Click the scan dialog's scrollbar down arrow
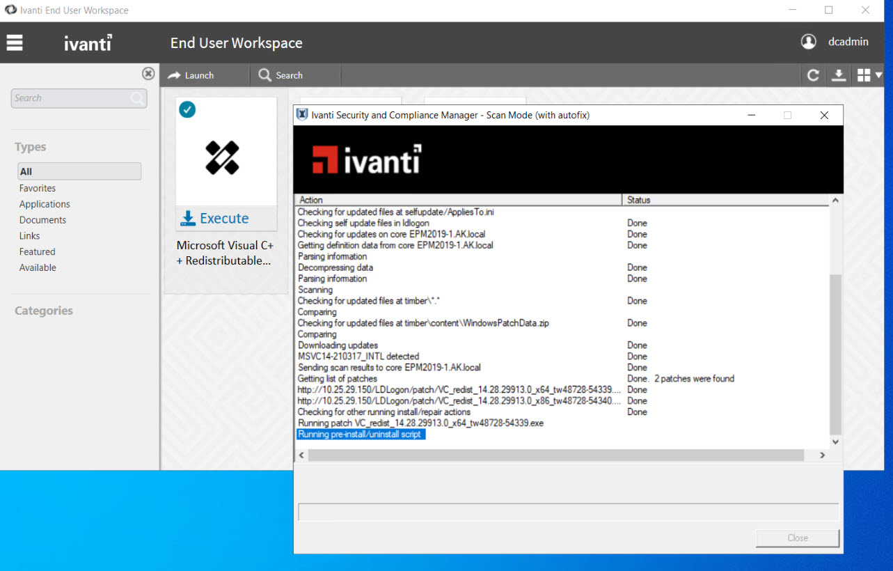The height and width of the screenshot is (571, 893). pos(834,441)
